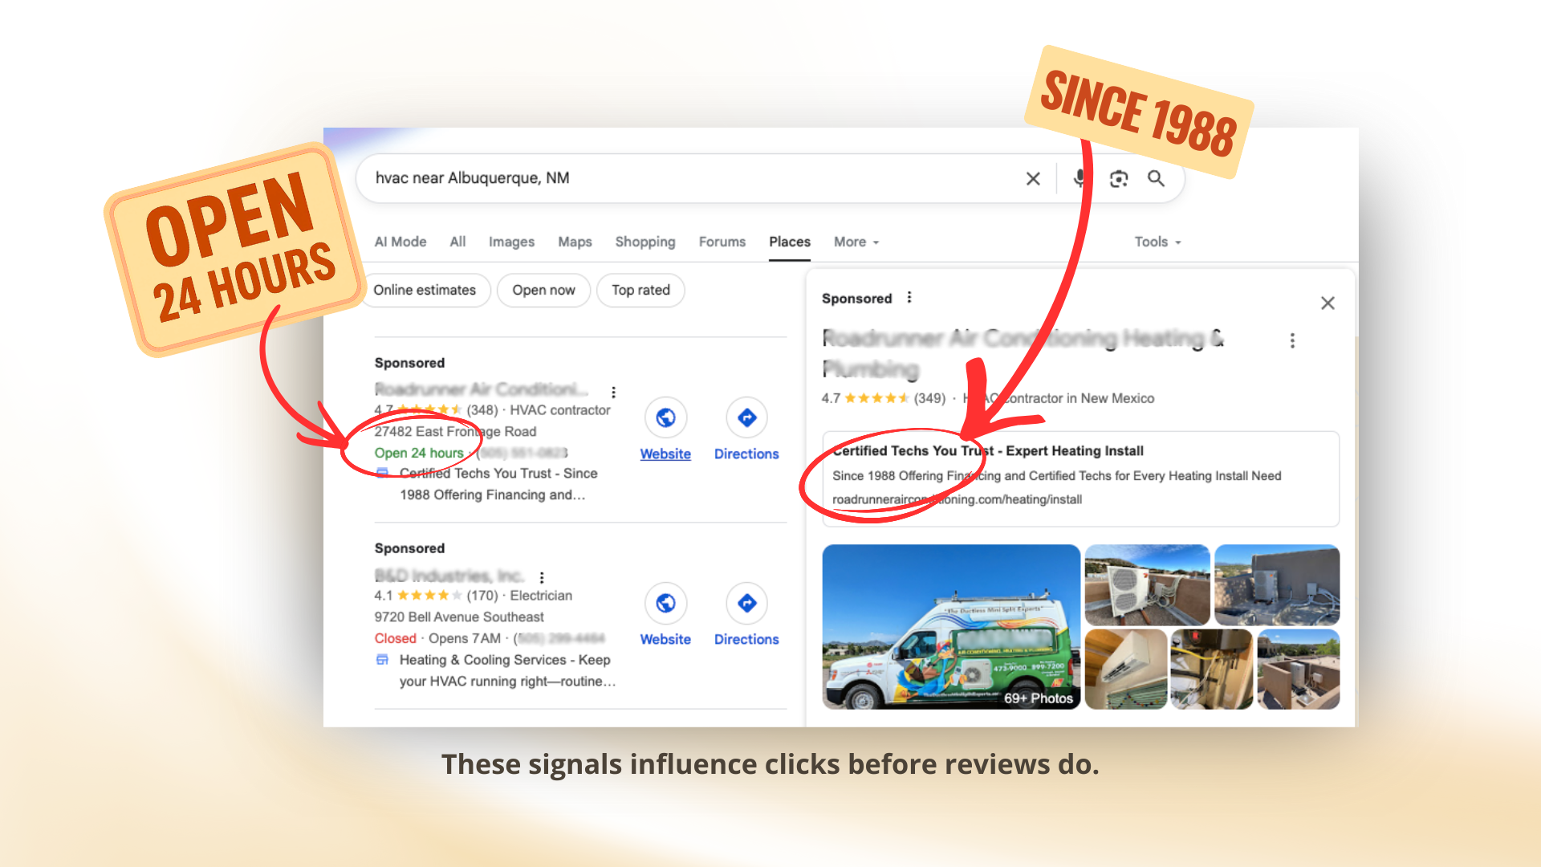Toggle the Top rated filter chip
Screen dimensions: 1541x867
640,290
